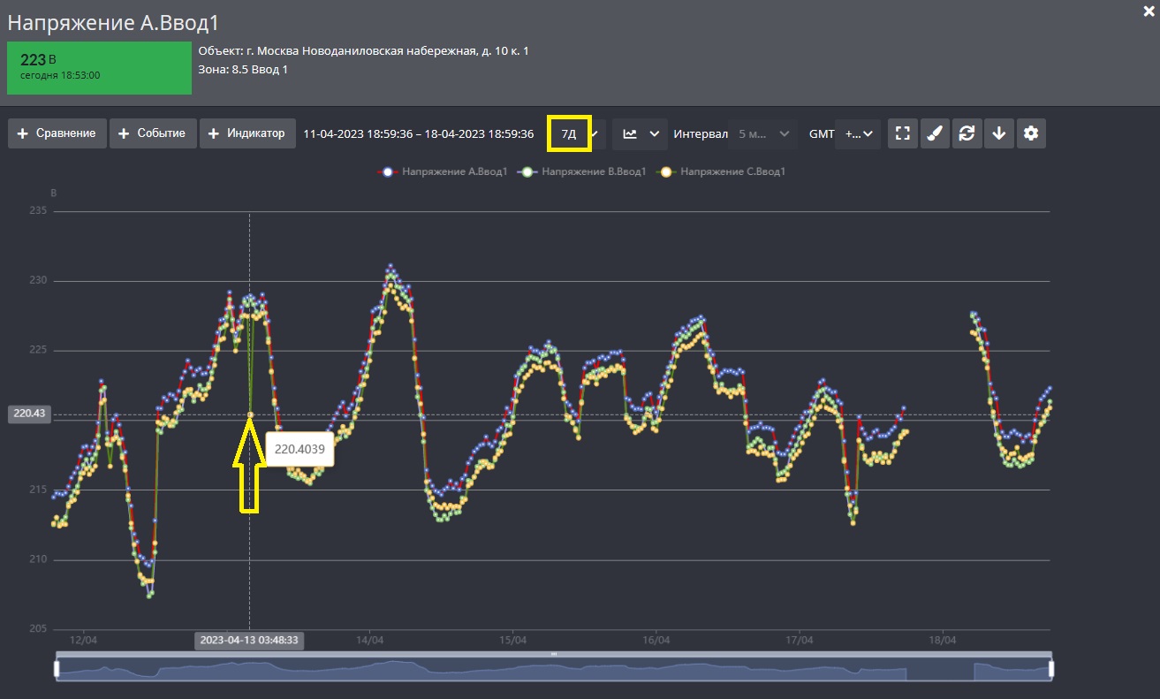Click the 14/04 date axis label
This screenshot has height=699, width=1160.
point(369,640)
